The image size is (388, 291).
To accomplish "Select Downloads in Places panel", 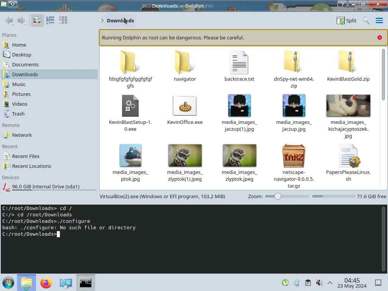I will coord(49,75).
